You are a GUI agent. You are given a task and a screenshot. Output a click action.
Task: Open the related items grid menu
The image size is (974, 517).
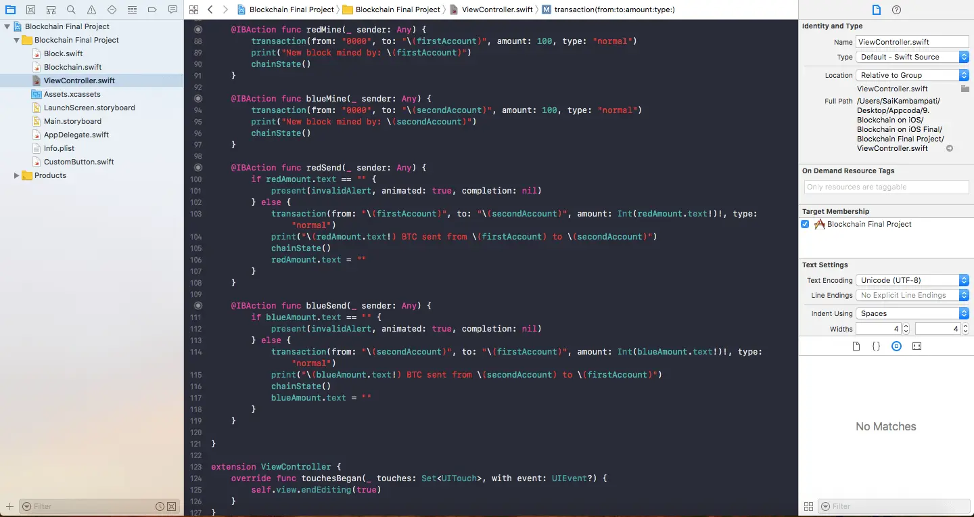pos(194,10)
